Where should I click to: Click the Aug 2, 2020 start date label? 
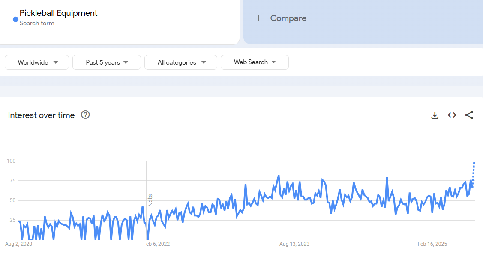pyautogui.click(x=18, y=244)
